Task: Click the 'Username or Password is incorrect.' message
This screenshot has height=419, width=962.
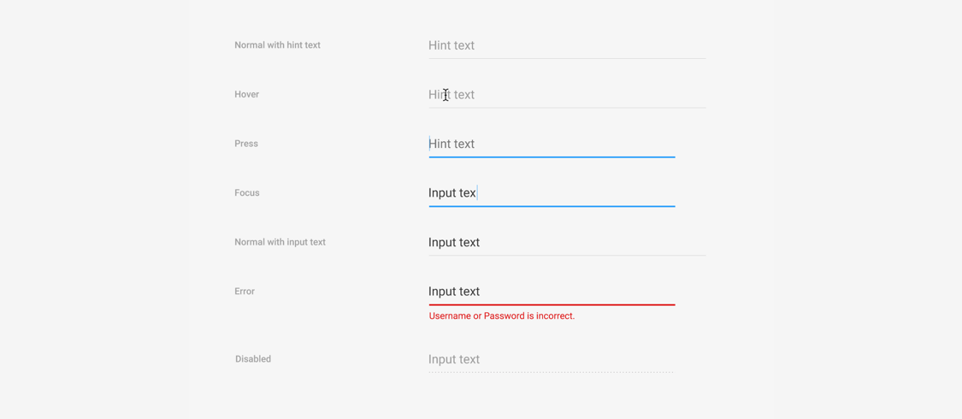Action: coord(502,316)
